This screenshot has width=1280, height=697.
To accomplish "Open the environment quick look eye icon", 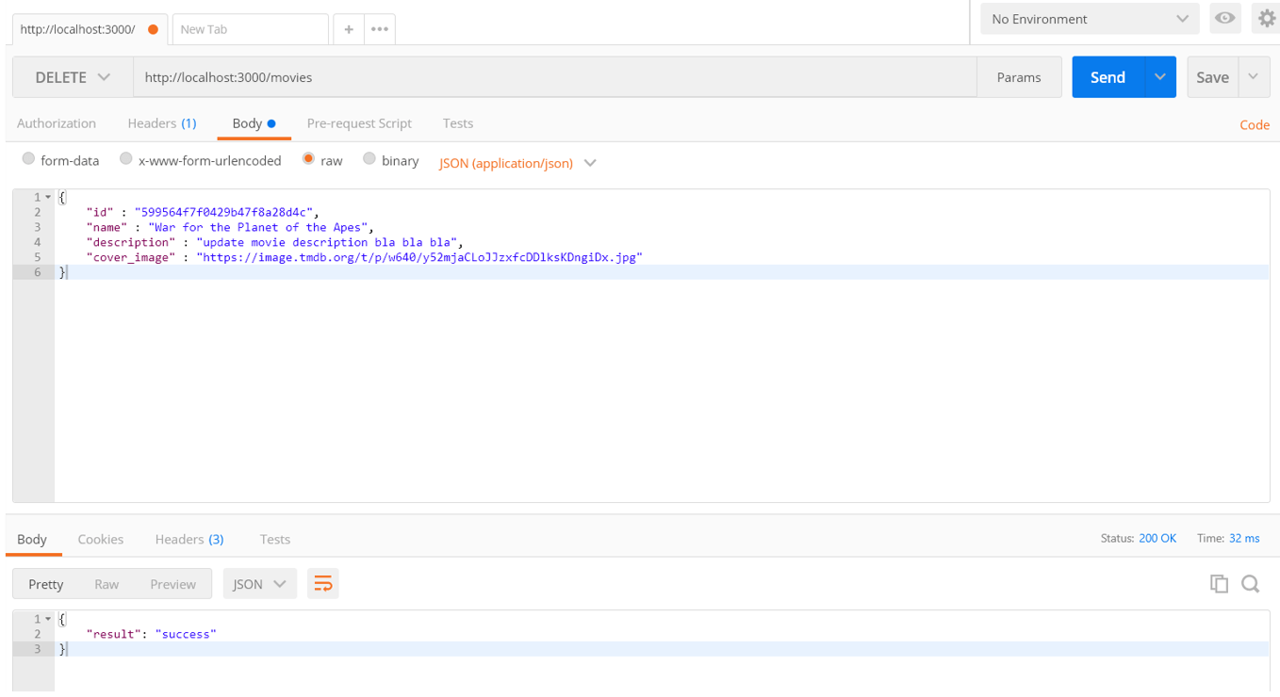I will [1225, 19].
